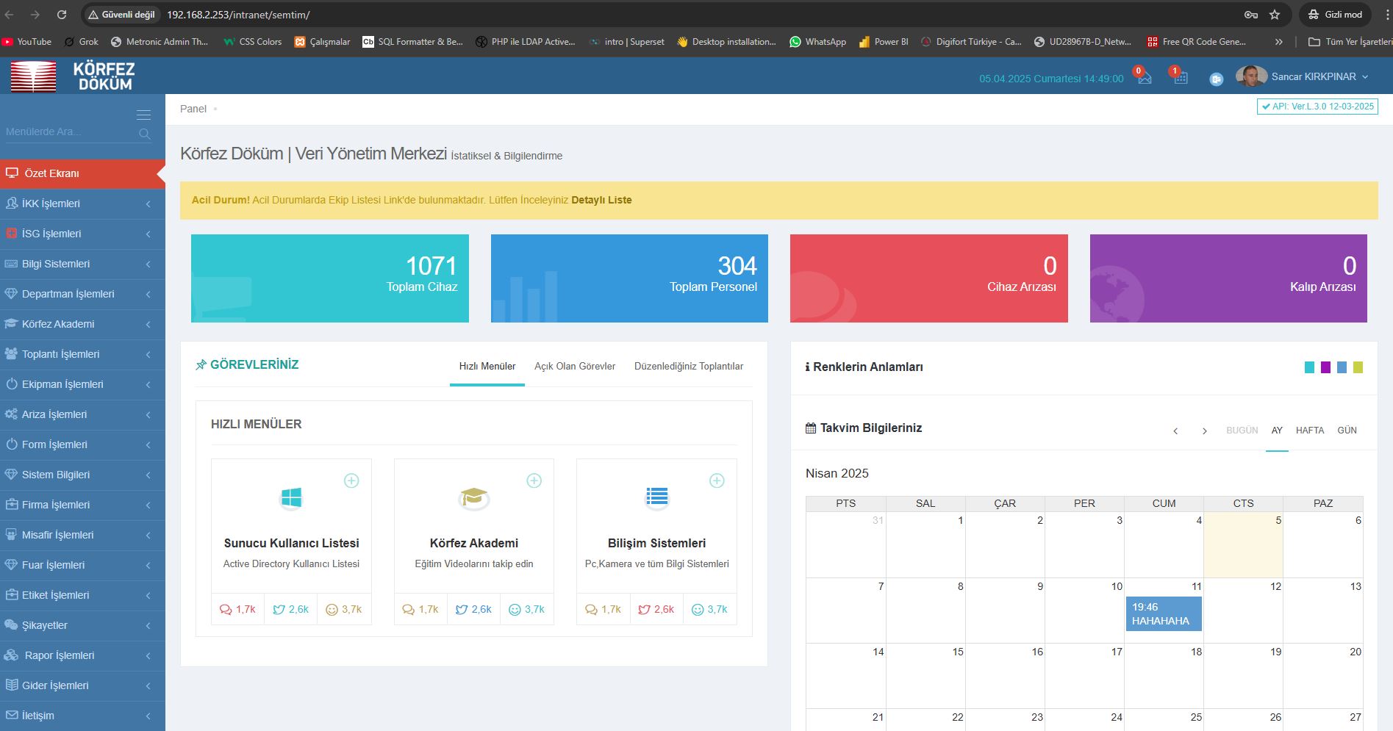The width and height of the screenshot is (1393, 731).
Task: Click the graduation cap Körfez Akademi icon
Action: point(473,497)
